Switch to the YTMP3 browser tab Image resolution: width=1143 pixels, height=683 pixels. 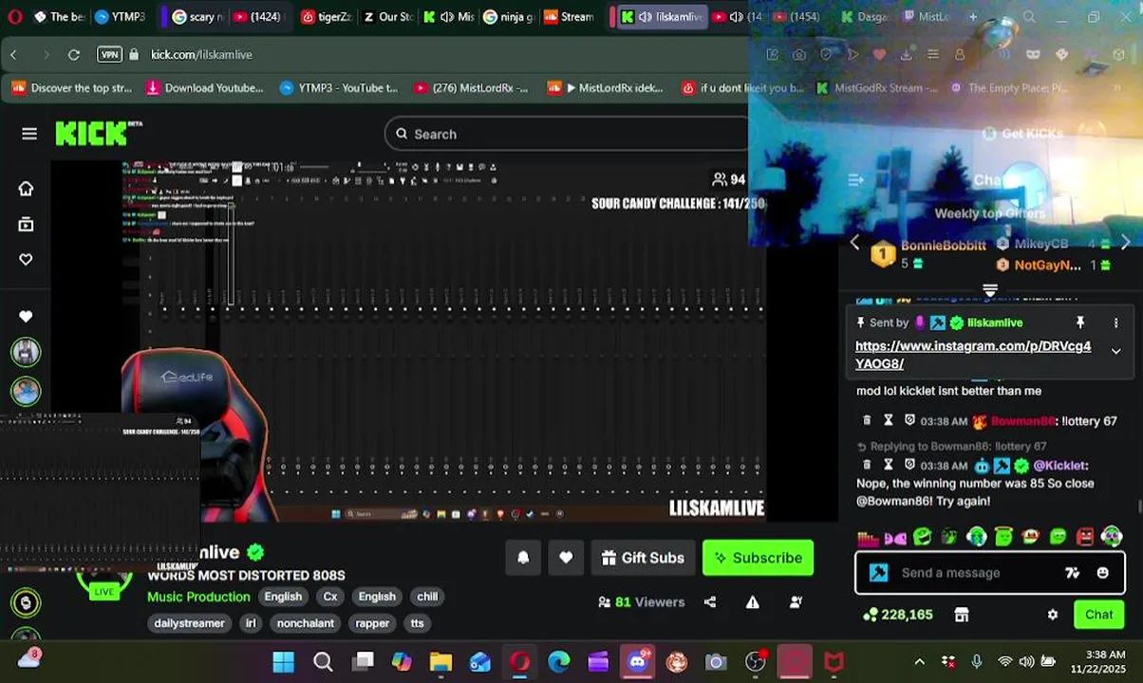pyautogui.click(x=122, y=17)
